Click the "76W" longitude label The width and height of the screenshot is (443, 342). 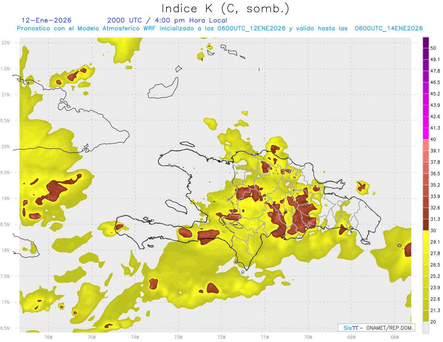click(x=48, y=337)
